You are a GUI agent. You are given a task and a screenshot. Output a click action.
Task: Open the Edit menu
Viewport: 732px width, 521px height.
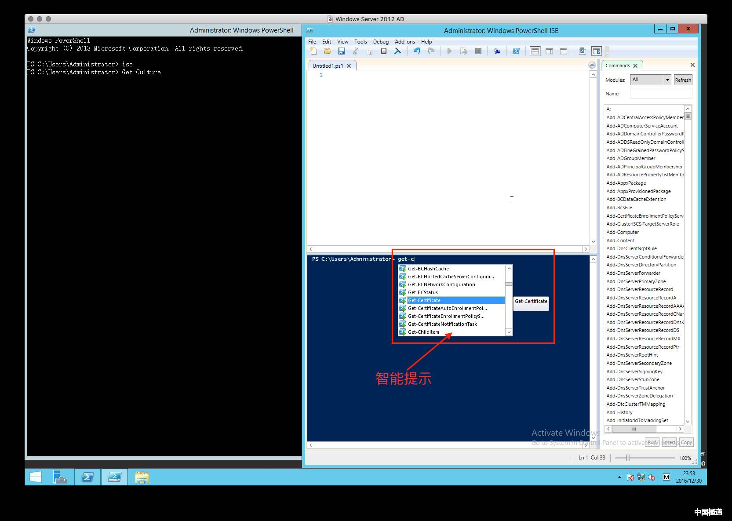coord(327,42)
